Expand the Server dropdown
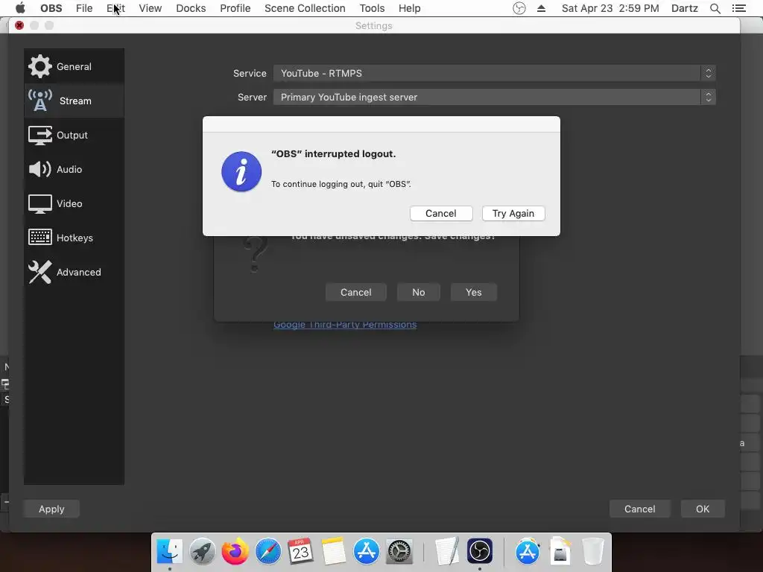Image resolution: width=763 pixels, height=572 pixels. [x=495, y=98]
